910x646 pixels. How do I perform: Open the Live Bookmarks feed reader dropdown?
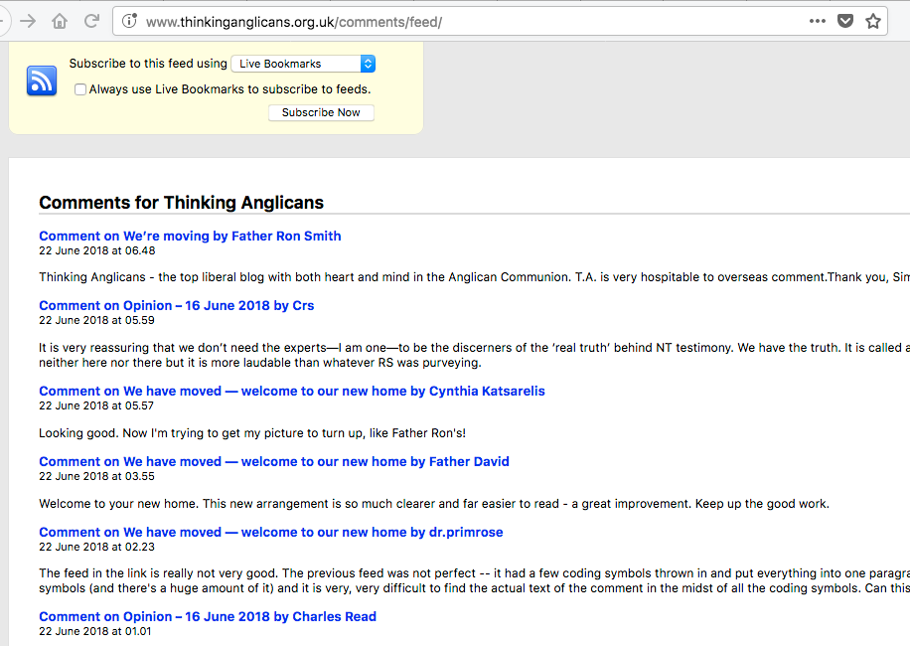303,64
